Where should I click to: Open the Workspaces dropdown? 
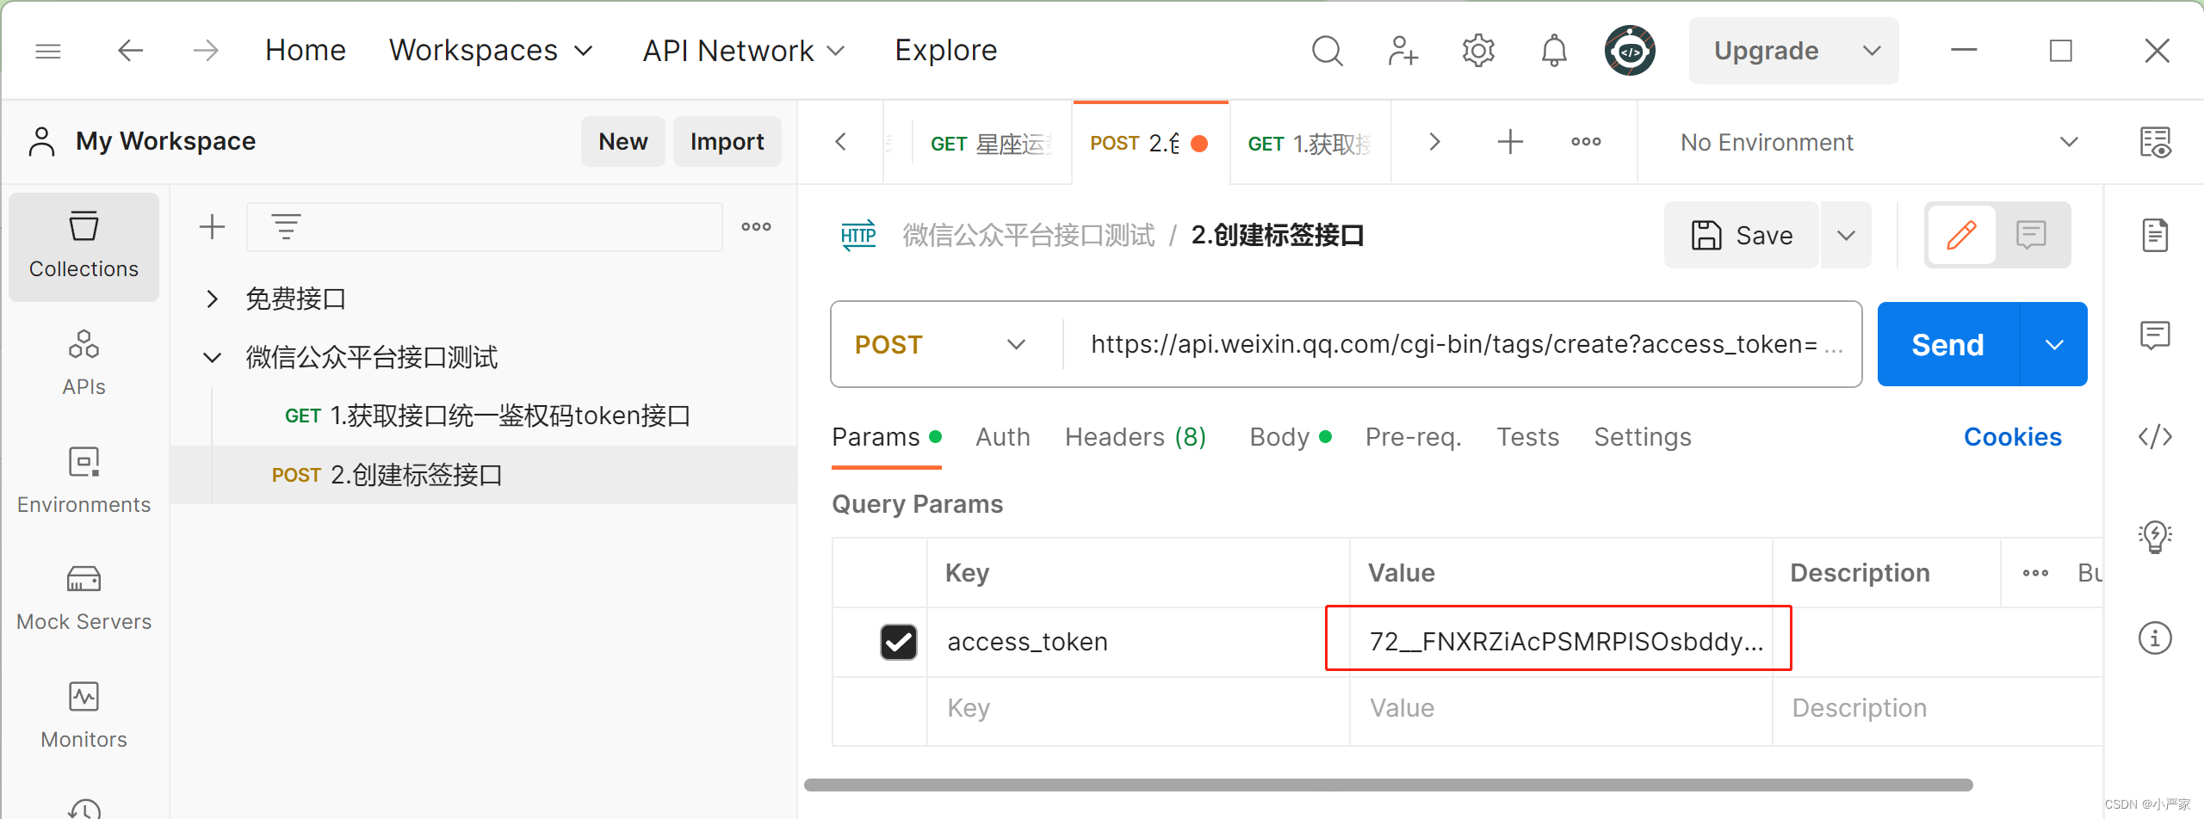click(x=491, y=51)
